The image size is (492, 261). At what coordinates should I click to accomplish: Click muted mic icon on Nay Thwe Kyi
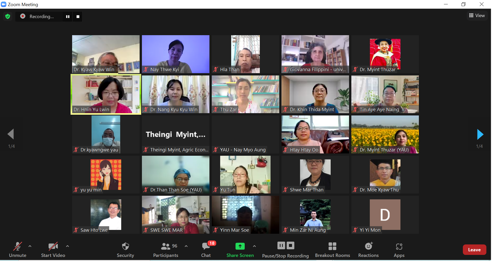tap(146, 69)
